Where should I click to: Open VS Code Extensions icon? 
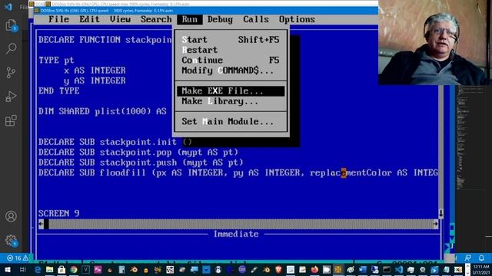pos(11,120)
